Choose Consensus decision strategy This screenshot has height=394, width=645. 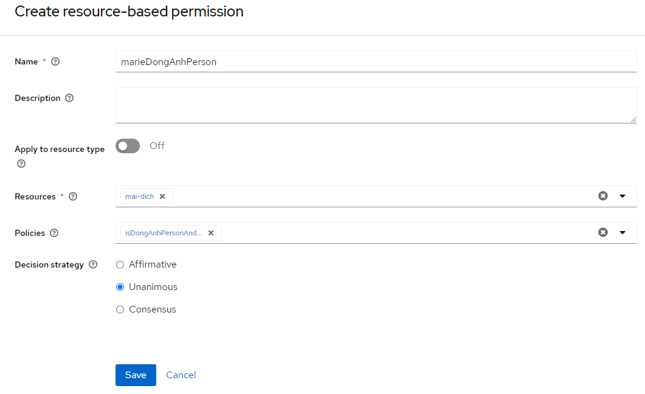(x=120, y=309)
